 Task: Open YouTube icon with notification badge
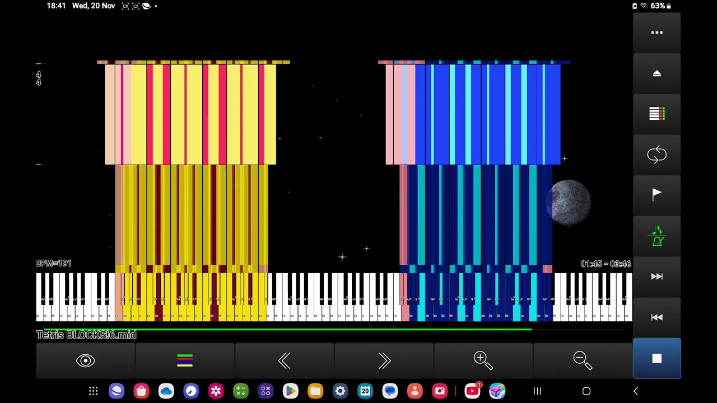473,391
